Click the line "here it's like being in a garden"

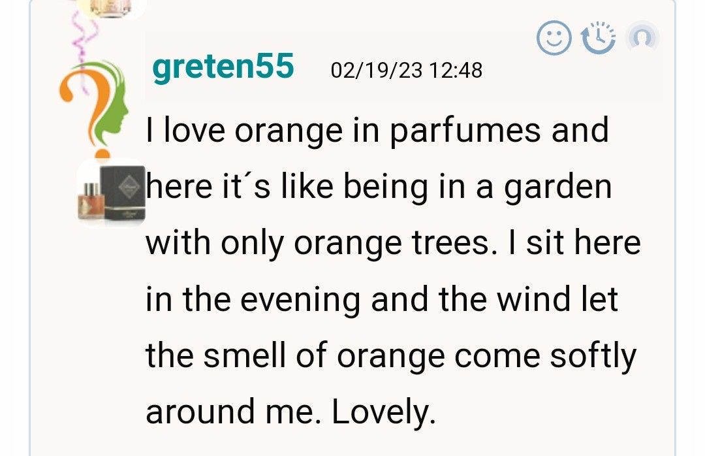(x=379, y=187)
